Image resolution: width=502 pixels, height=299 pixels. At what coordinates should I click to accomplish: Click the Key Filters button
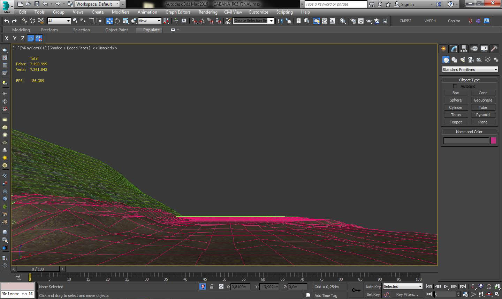[407, 294]
